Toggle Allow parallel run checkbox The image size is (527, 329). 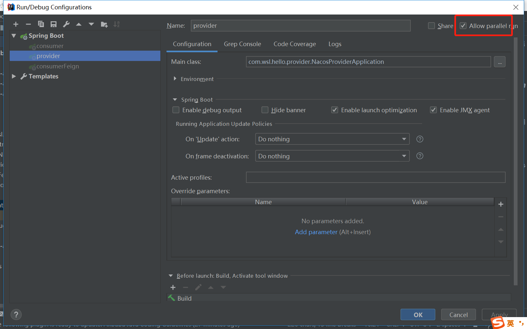(463, 26)
